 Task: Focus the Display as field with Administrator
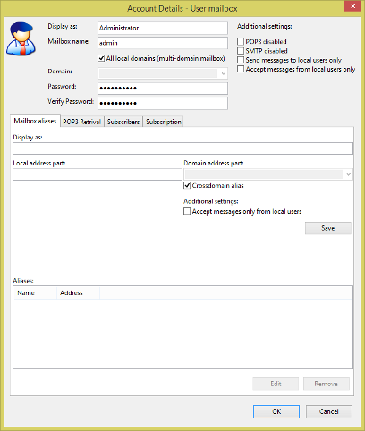pyautogui.click(x=163, y=28)
